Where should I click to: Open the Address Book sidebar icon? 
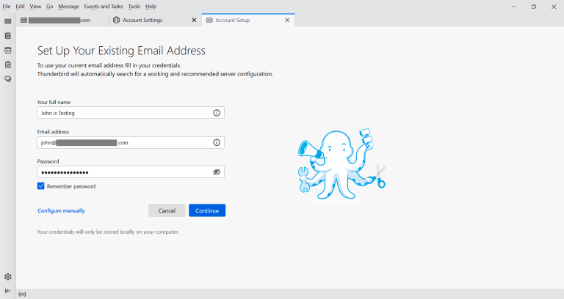[x=7, y=36]
